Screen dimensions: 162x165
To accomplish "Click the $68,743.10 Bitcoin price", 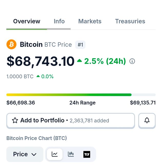I will pyautogui.click(x=40, y=61).
